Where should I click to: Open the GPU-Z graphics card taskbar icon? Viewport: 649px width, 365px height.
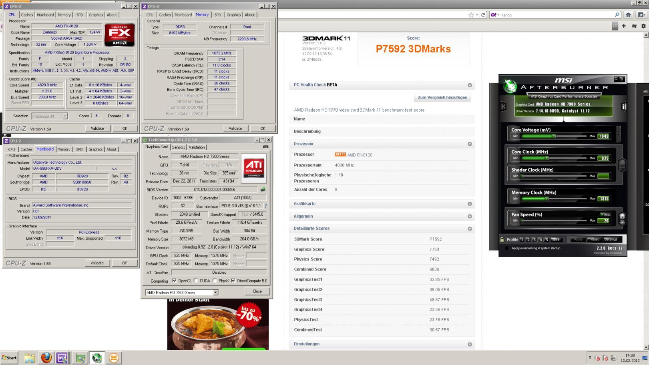(80, 358)
